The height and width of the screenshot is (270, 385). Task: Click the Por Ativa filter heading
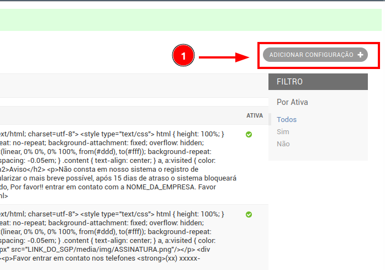[x=292, y=102]
